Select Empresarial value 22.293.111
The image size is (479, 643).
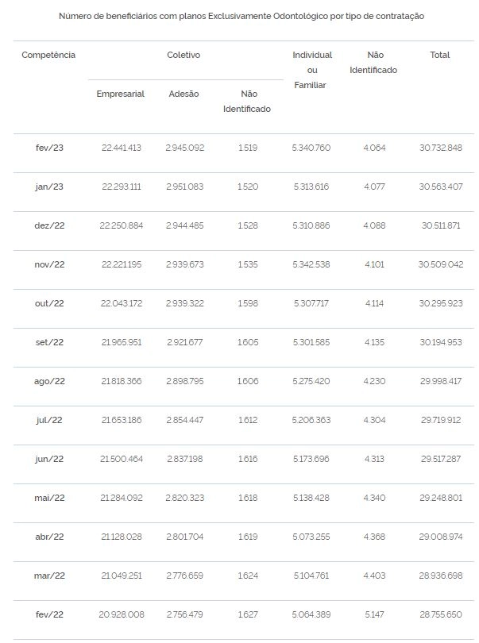tap(121, 187)
